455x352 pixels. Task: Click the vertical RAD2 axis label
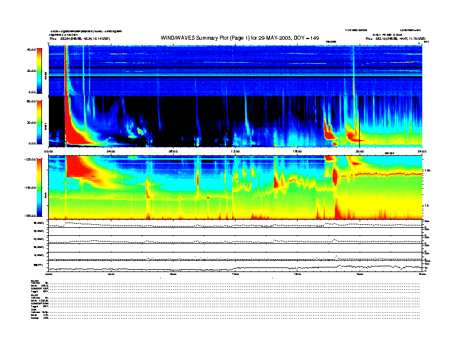(46, 75)
